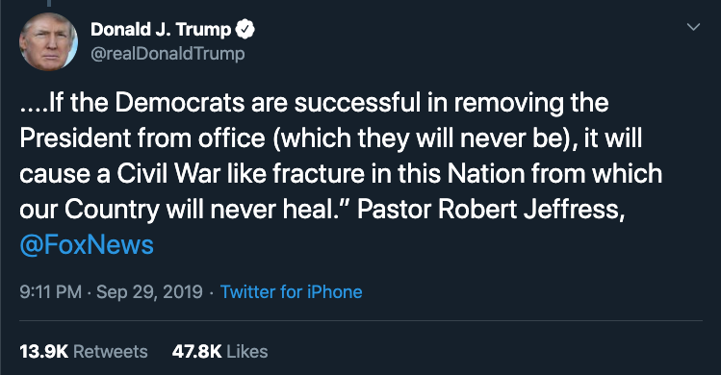Click the blue verified badge icon
Screen dimensions: 721x375
point(245,30)
